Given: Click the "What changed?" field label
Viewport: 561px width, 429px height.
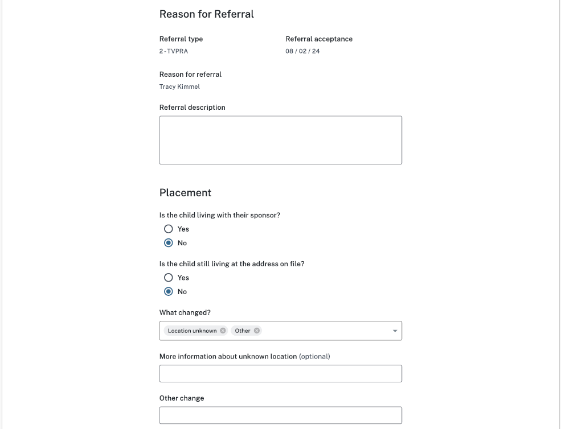Looking at the screenshot, I should pyautogui.click(x=185, y=313).
